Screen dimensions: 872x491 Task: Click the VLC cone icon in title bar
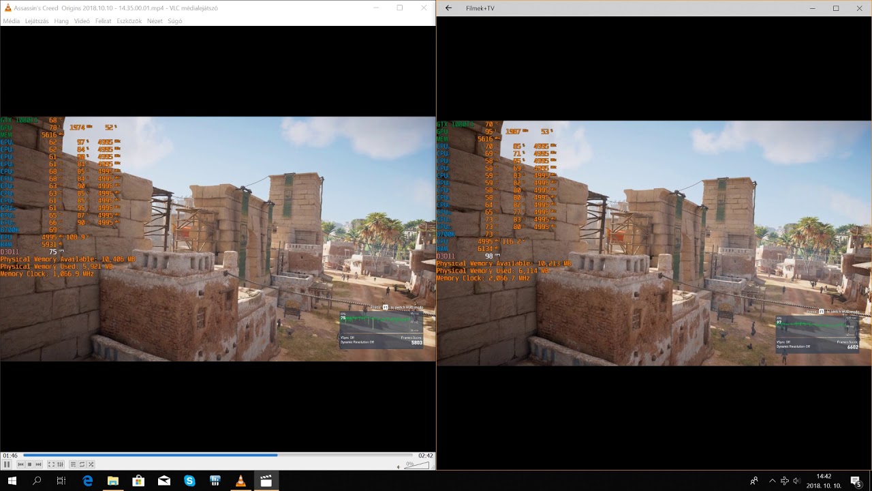[x=7, y=8]
